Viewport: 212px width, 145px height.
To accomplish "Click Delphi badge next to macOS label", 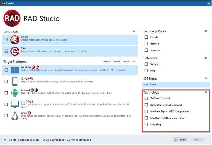I will pyautogui.click(x=31, y=101).
